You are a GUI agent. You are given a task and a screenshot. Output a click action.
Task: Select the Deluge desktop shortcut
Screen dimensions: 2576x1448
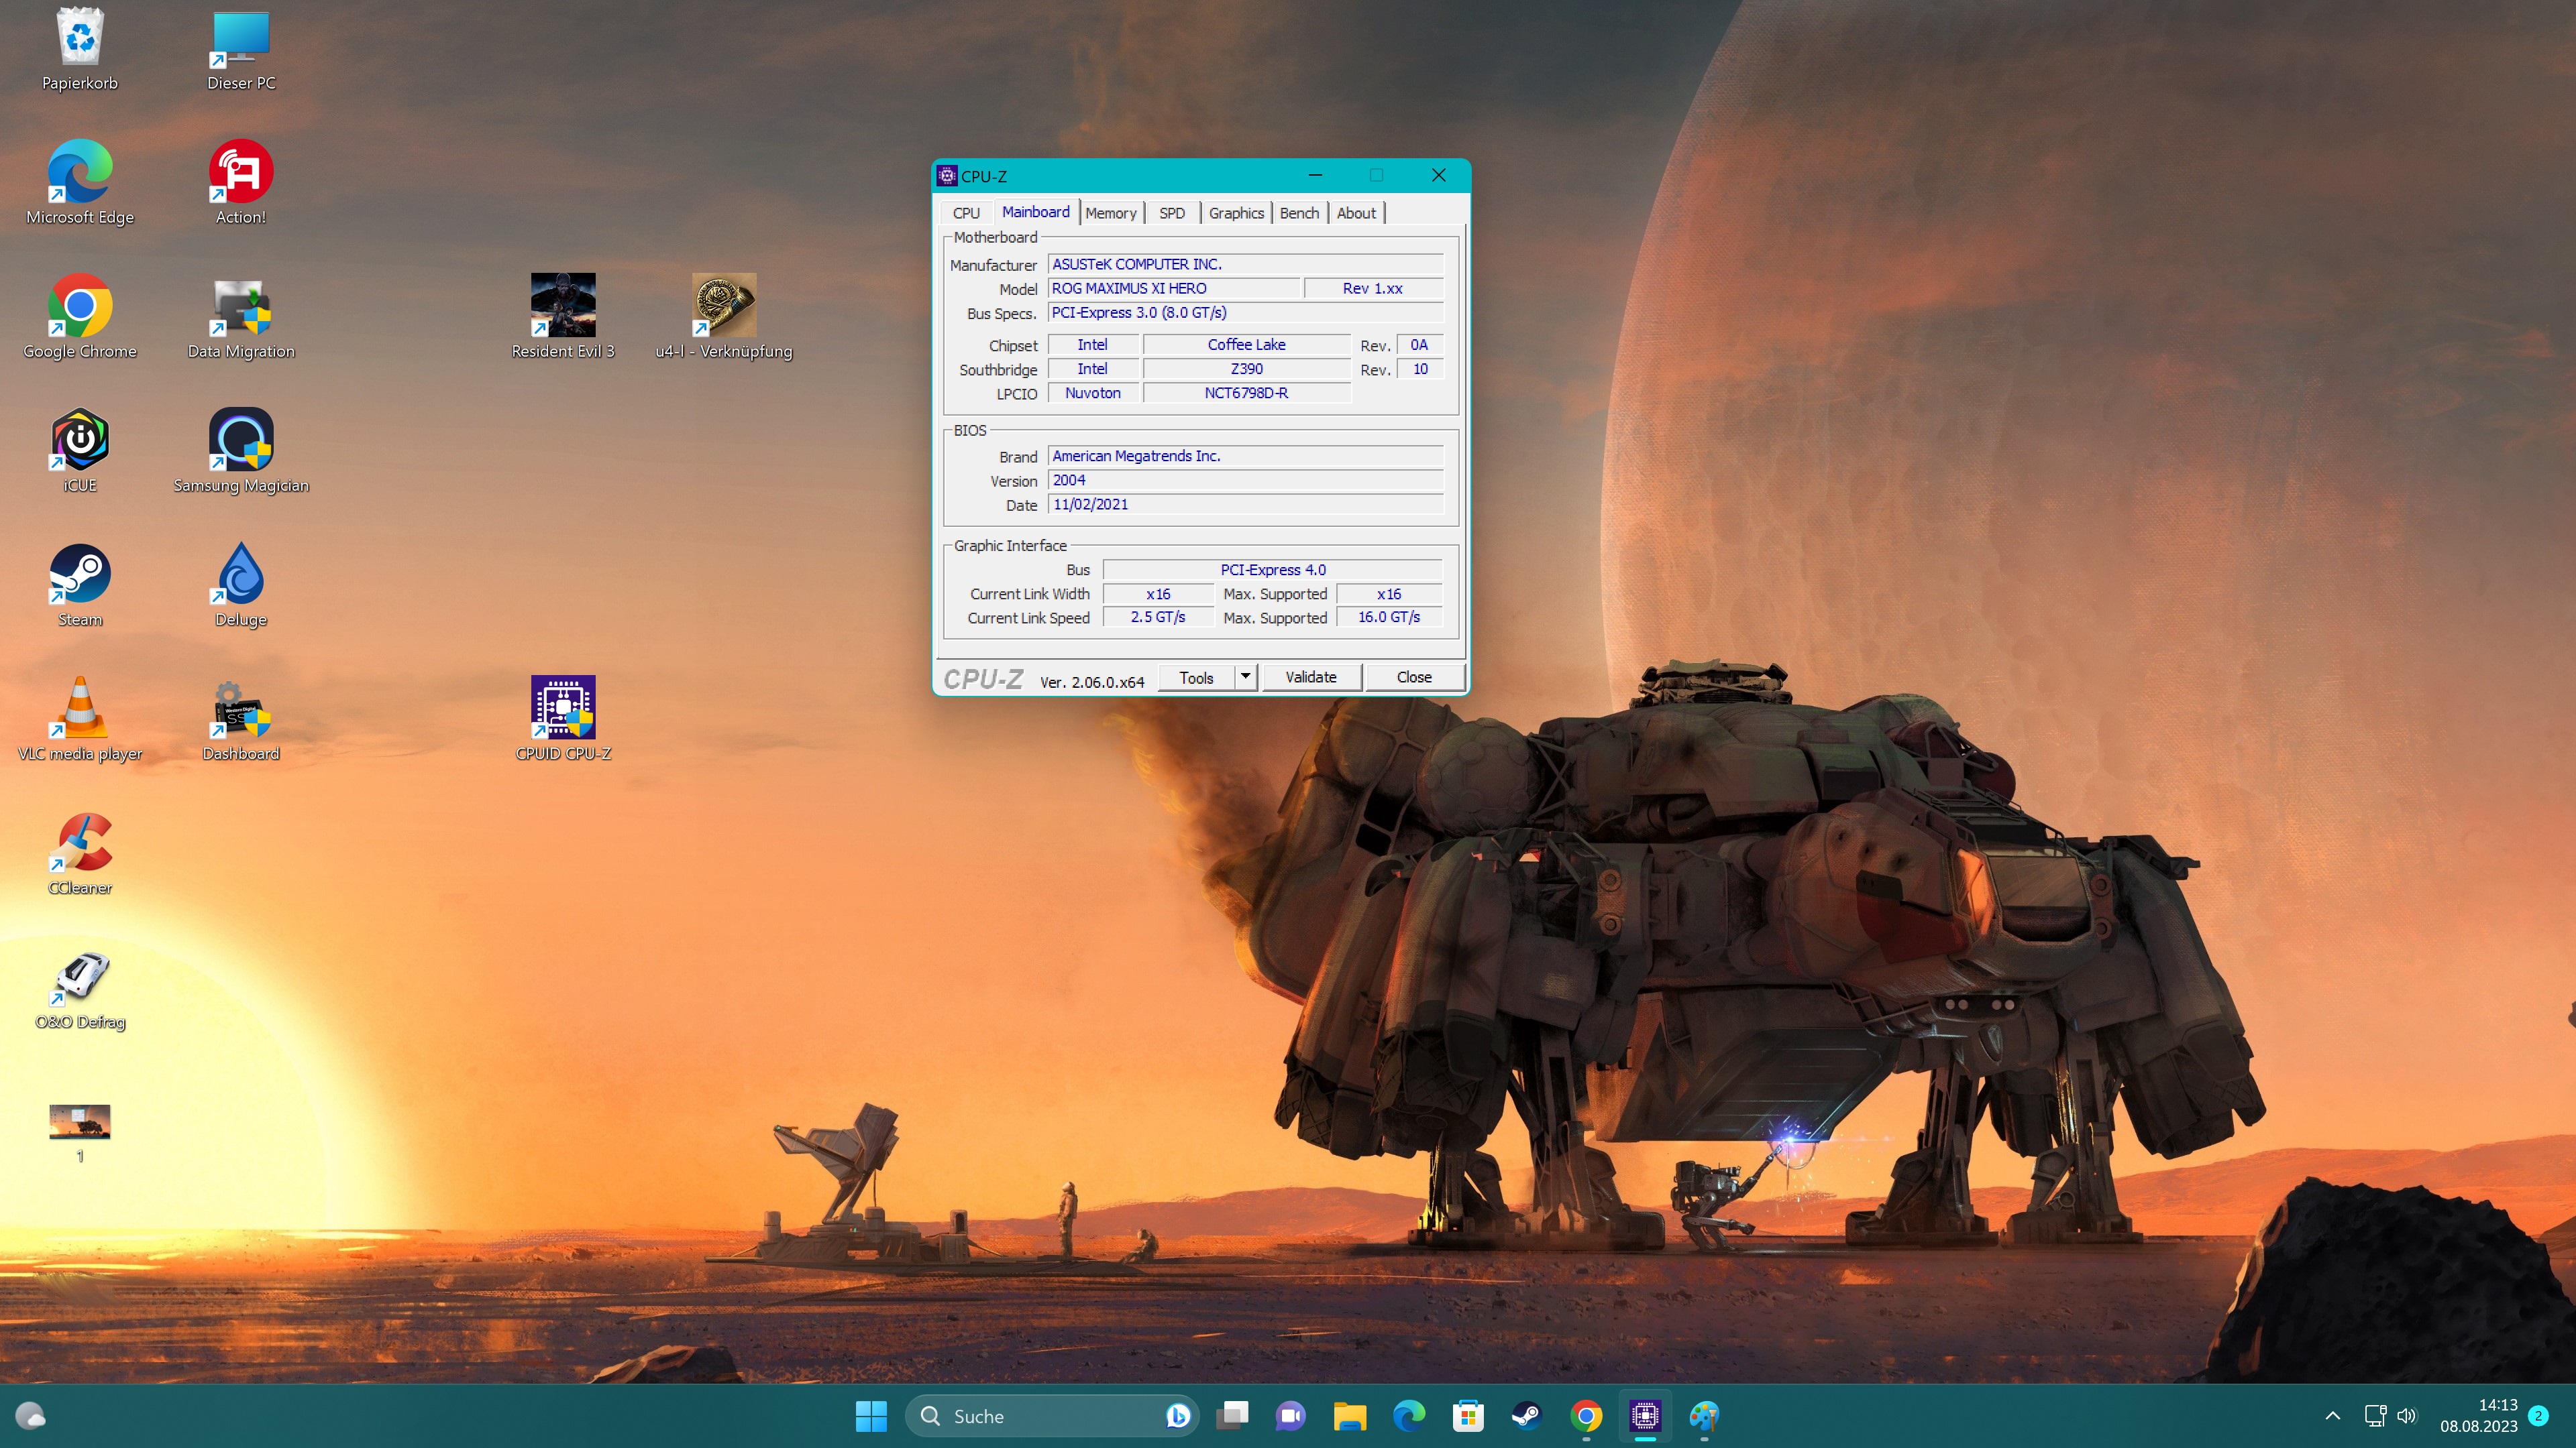[x=241, y=575]
